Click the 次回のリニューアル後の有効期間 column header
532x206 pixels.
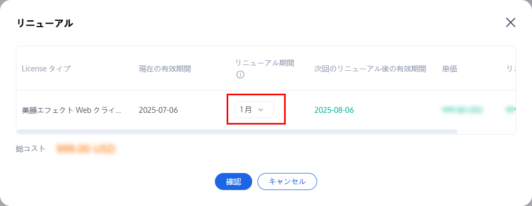[370, 69]
